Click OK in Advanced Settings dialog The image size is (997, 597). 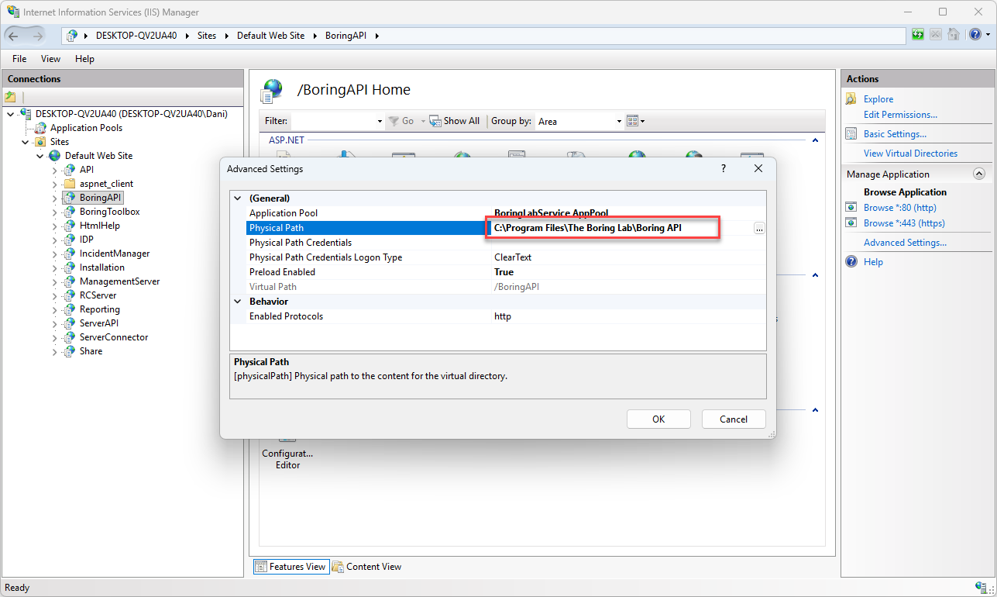tap(658, 419)
